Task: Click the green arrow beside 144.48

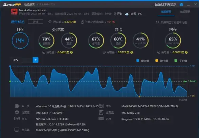Action: pyautogui.click(x=185, y=81)
